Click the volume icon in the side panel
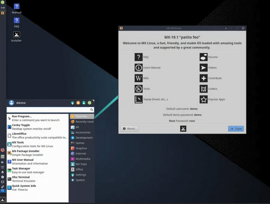270x204 pixels. [2, 162]
